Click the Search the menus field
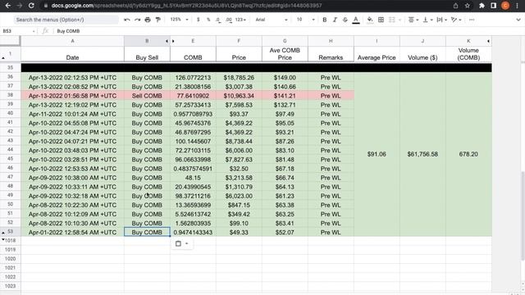The image size is (525, 295). pos(66,20)
